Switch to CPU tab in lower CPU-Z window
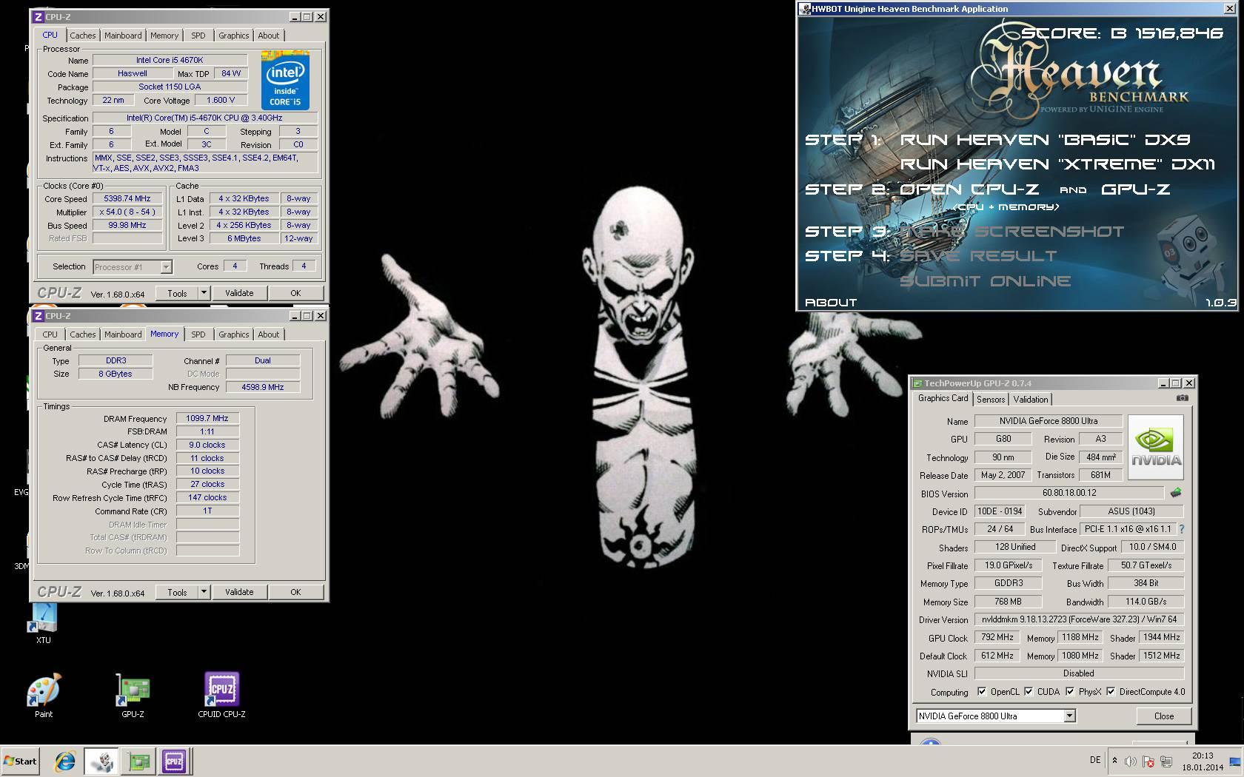Image resolution: width=1244 pixels, height=777 pixels. (50, 334)
